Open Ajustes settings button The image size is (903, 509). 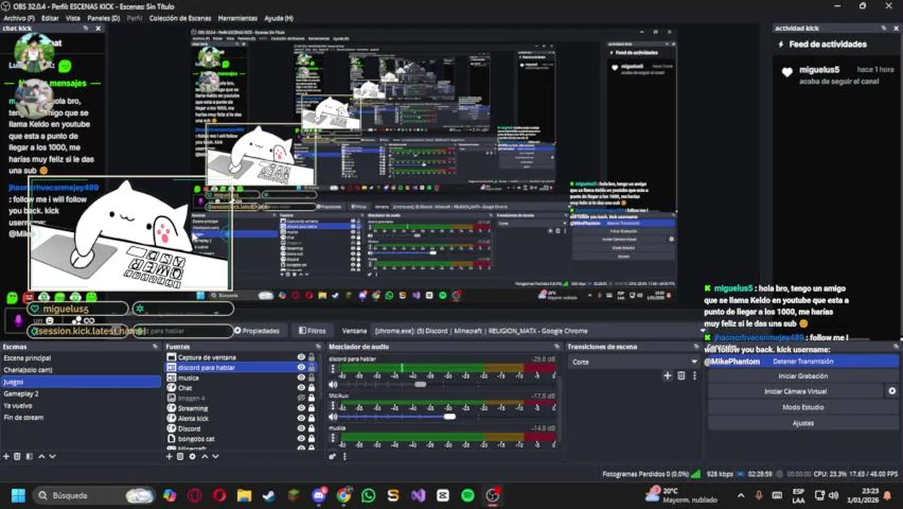[x=803, y=423]
